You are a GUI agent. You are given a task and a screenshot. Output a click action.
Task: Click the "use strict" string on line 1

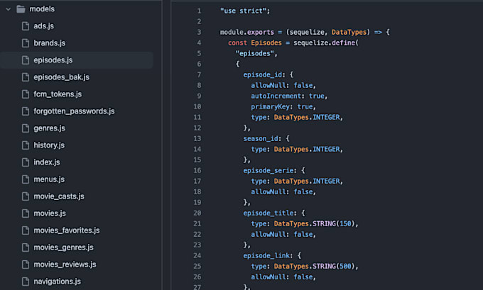tap(243, 11)
